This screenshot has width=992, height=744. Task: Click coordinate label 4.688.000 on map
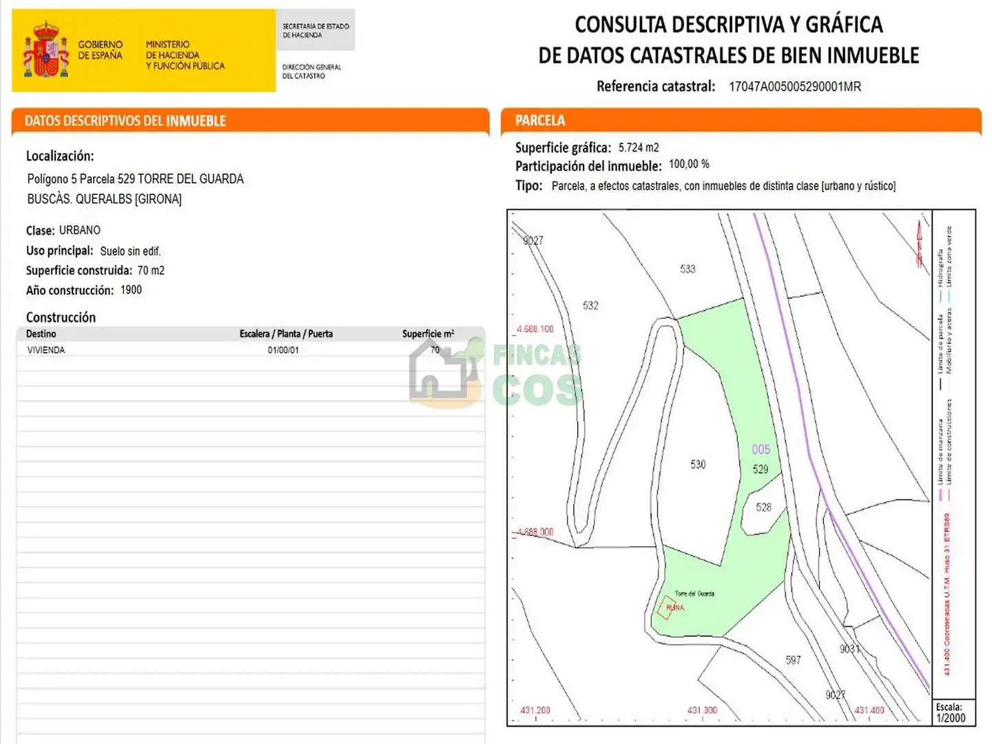[x=535, y=533]
